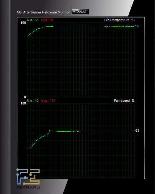Click the 'Min : 35' temperature value
The height and width of the screenshot is (194, 155).
click(x=33, y=20)
